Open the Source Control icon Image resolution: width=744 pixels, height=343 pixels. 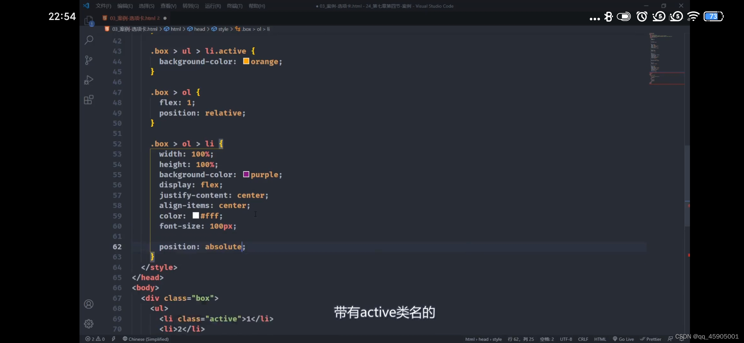(89, 60)
